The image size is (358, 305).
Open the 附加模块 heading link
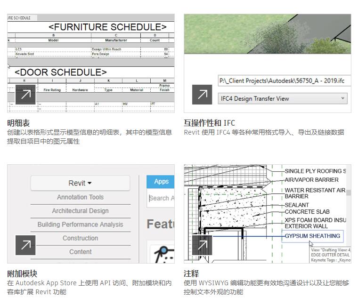coord(22,273)
